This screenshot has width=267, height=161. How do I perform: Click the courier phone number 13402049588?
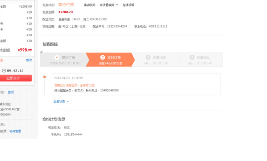(x=109, y=90)
